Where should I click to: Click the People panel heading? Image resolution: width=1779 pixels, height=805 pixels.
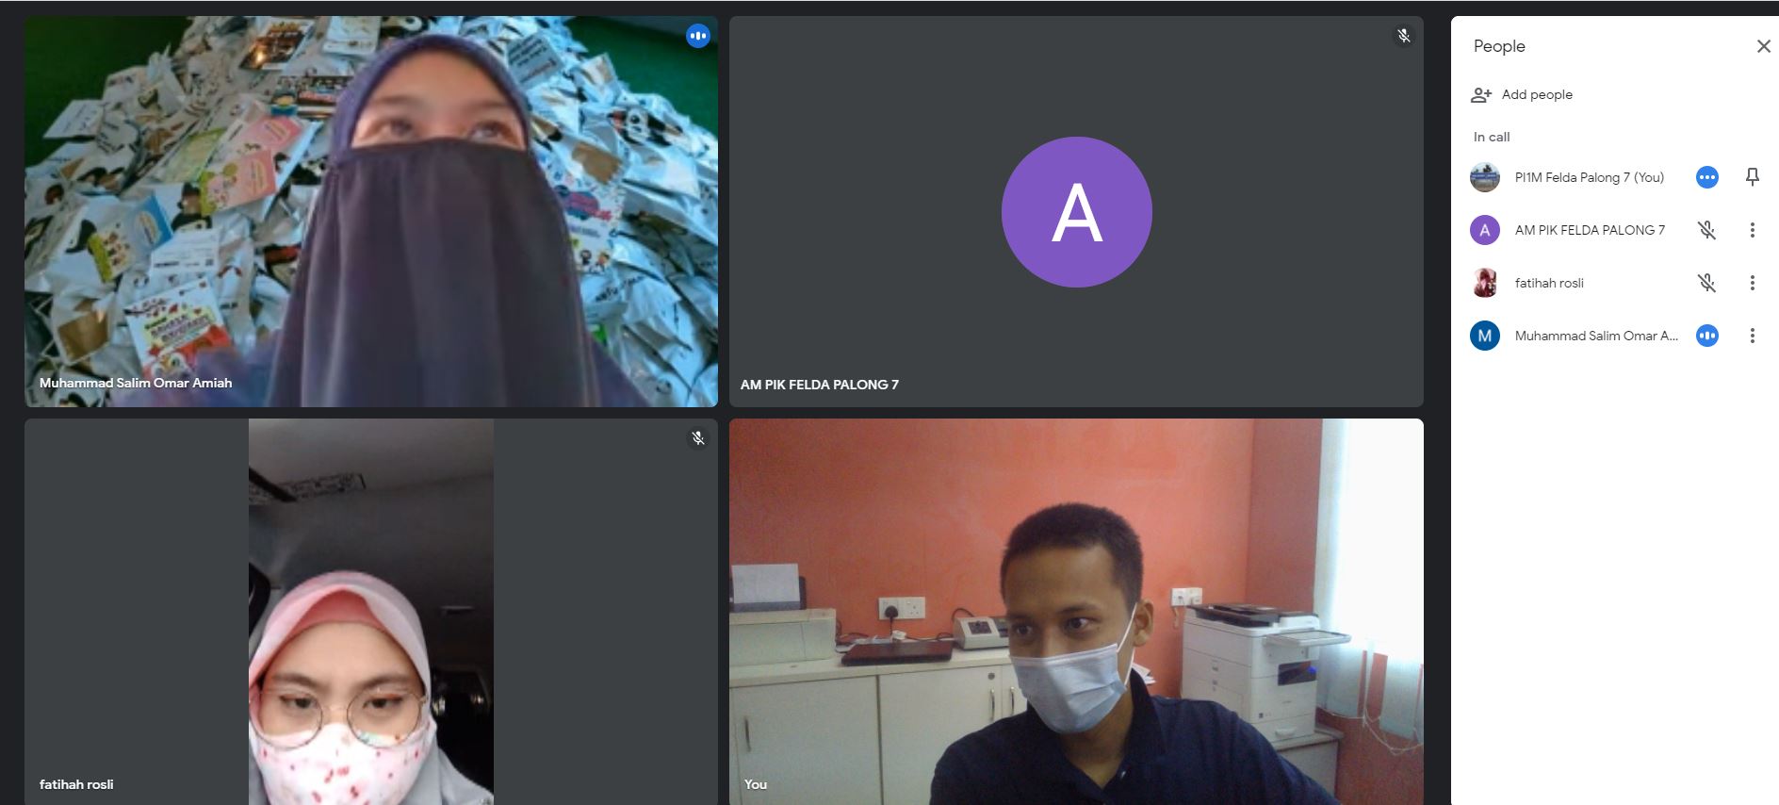click(x=1499, y=46)
